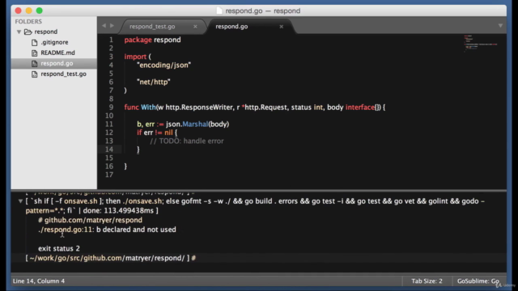
Task: Click the document icon in title bar
Action: click(219, 11)
